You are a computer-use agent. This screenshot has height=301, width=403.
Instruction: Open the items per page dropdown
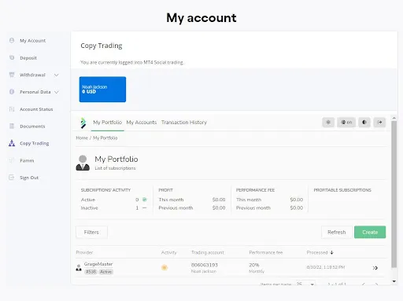(x=305, y=284)
